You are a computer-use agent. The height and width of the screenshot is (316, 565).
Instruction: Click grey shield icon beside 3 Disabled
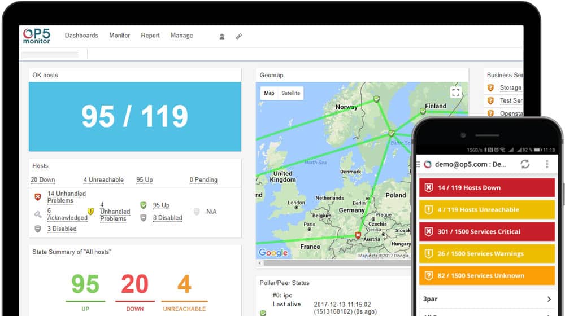pyautogui.click(x=37, y=229)
